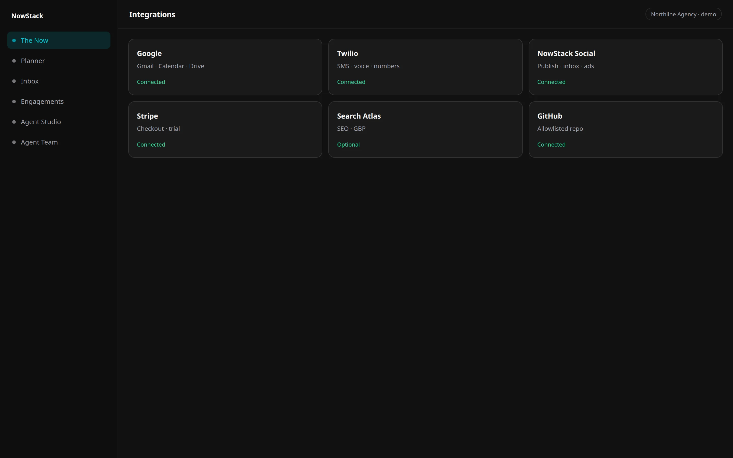
Task: Click the Integrations page heading
Action: [x=152, y=15]
